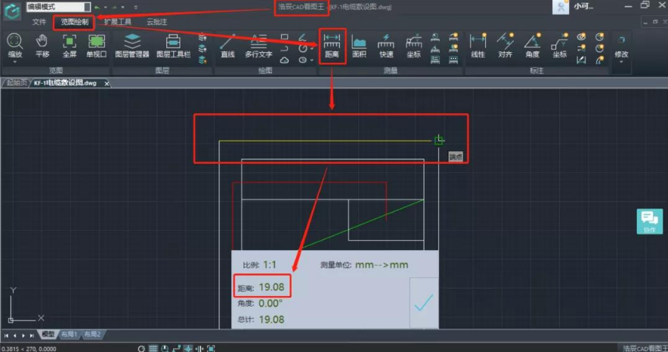Confirm measurement with the checkmark button
The image size is (668, 352).
tap(424, 303)
